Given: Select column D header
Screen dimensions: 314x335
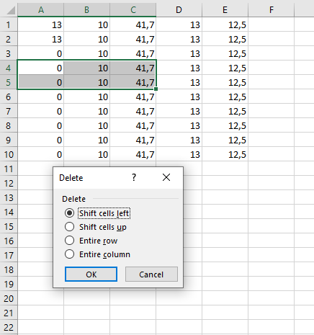Looking at the screenshot, I should click(179, 9).
